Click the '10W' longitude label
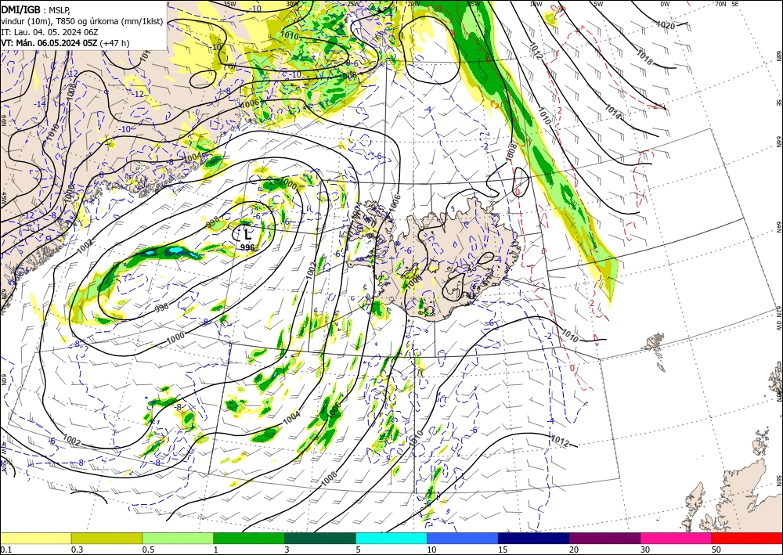This screenshot has height=555, width=783. click(536, 4)
